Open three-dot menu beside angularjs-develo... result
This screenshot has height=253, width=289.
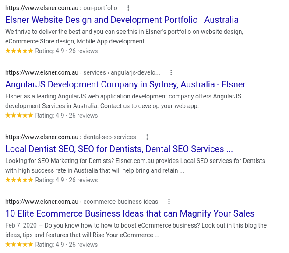click(x=171, y=72)
